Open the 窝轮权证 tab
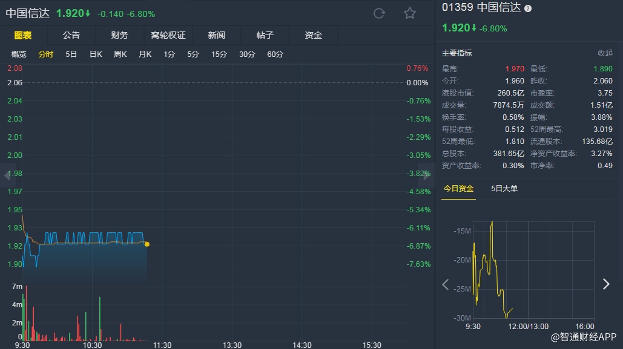 click(x=168, y=35)
